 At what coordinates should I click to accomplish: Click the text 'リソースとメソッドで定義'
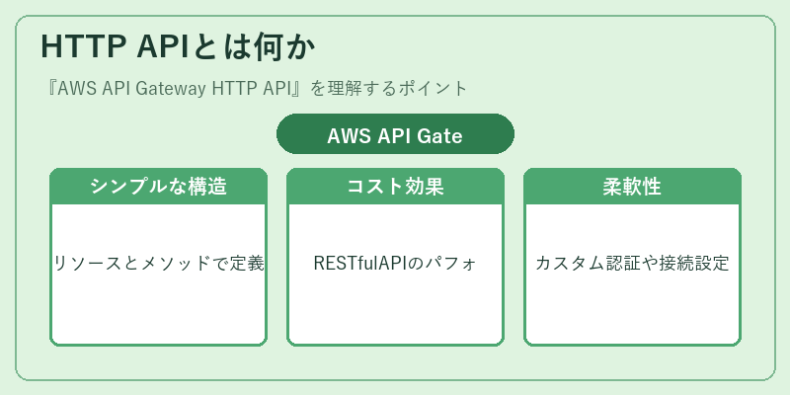pyautogui.click(x=158, y=263)
